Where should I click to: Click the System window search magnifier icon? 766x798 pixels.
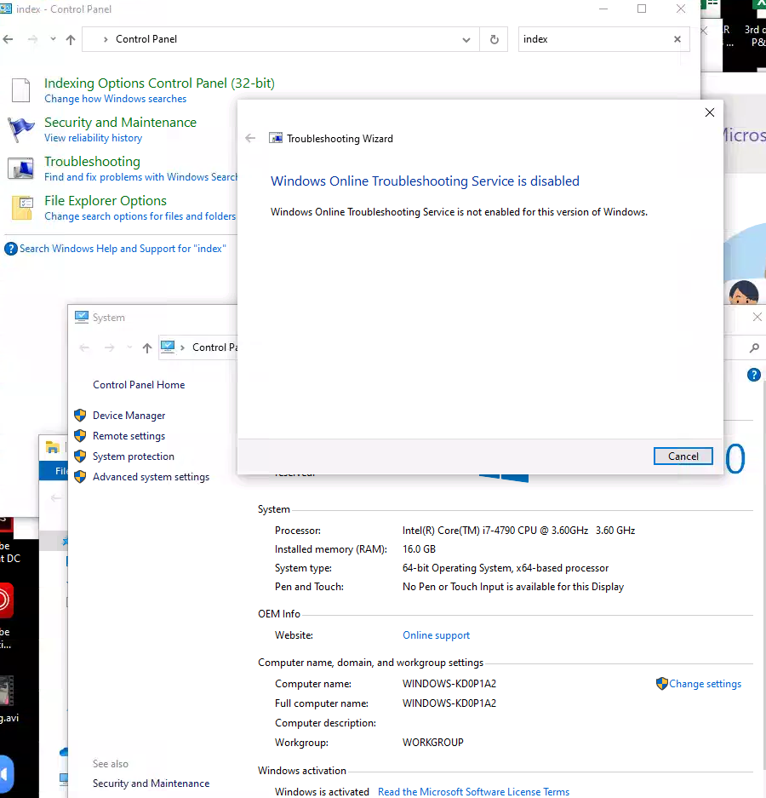754,347
